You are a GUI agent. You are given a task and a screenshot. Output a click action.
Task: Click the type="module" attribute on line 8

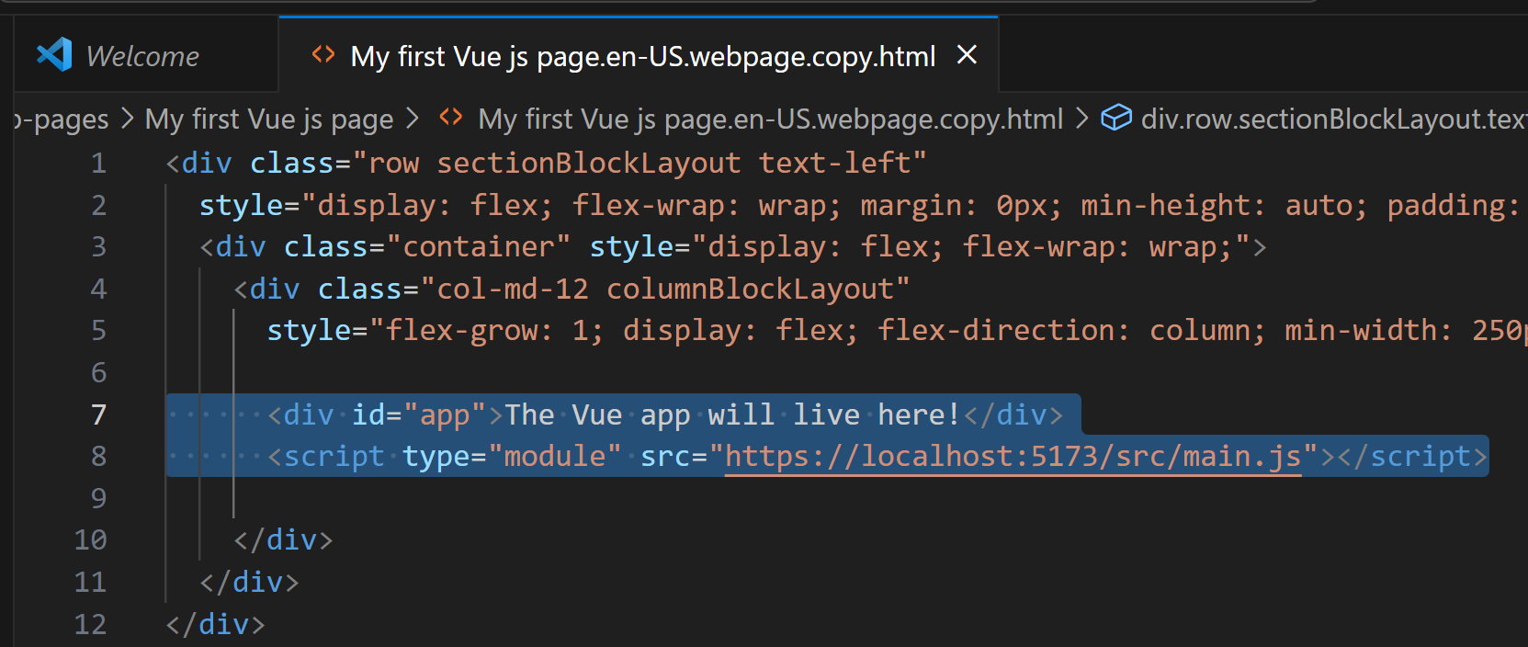(513, 457)
